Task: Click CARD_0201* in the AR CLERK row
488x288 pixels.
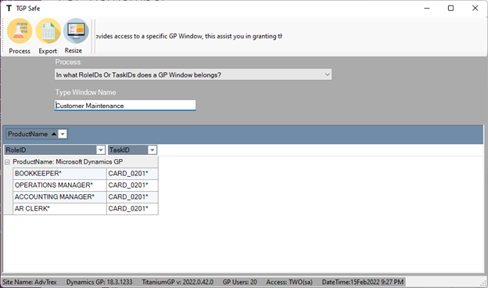Action: tap(132, 209)
